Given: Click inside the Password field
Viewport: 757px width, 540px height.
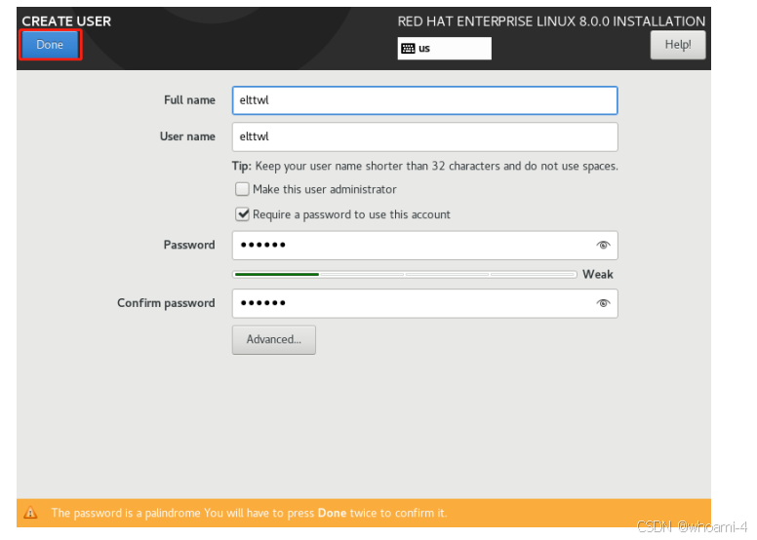Looking at the screenshot, I should point(425,246).
